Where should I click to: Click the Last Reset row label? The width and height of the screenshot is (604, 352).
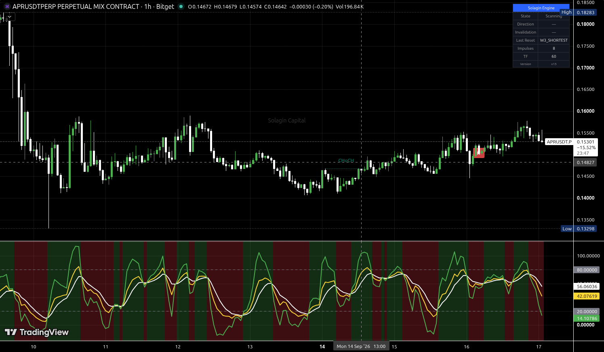coord(525,40)
